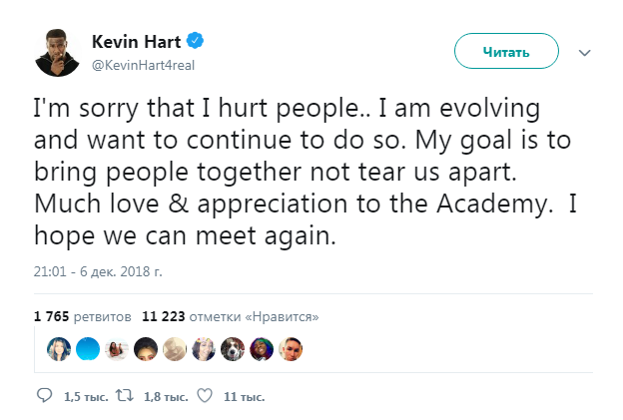The image size is (623, 420).
Task: Click the dog photo liker avatar
Action: [233, 348]
